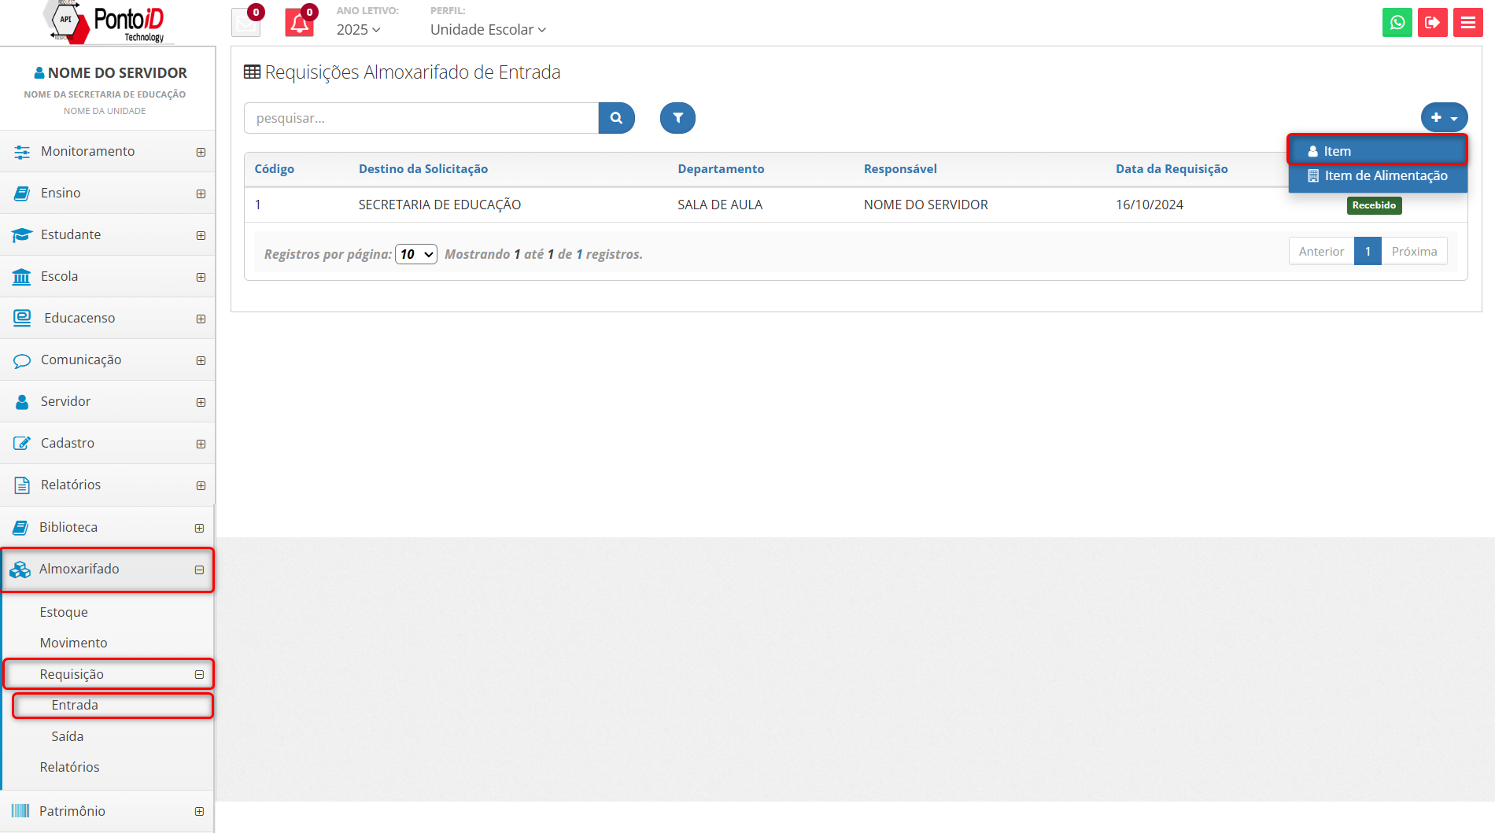The image size is (1495, 837).
Task: Sort by Código column header
Action: pyautogui.click(x=274, y=169)
